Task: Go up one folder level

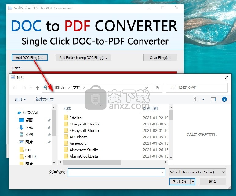Action: (38, 88)
